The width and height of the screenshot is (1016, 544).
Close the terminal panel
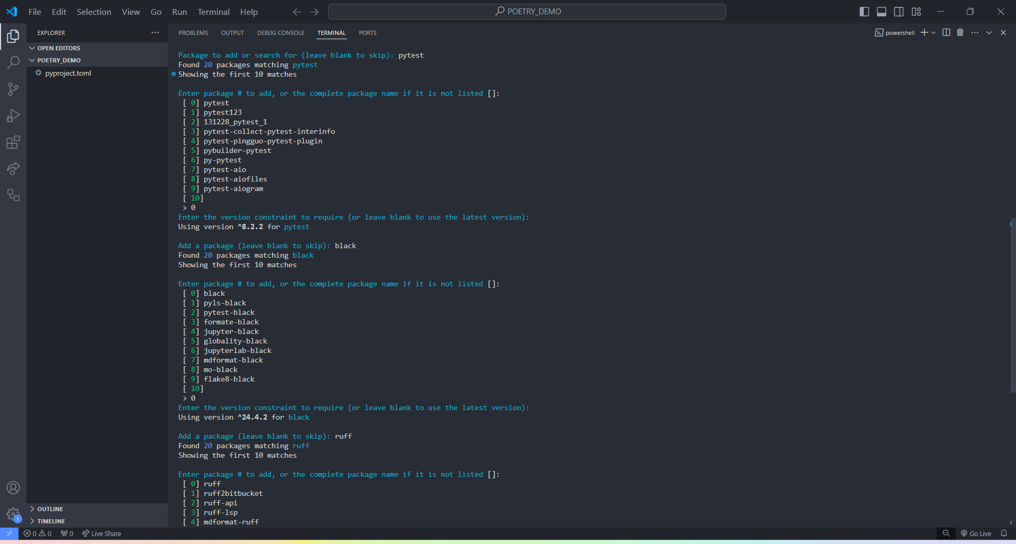pyautogui.click(x=1003, y=33)
